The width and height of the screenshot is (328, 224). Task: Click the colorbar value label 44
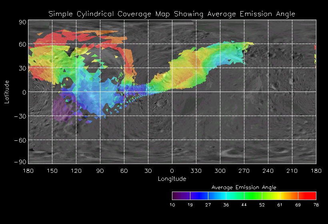(x=244, y=205)
